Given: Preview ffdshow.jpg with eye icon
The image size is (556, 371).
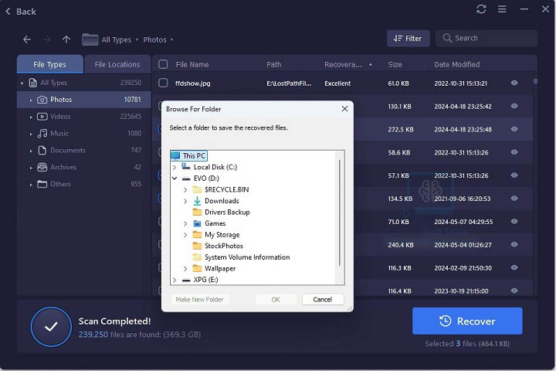Looking at the screenshot, I should 514,83.
